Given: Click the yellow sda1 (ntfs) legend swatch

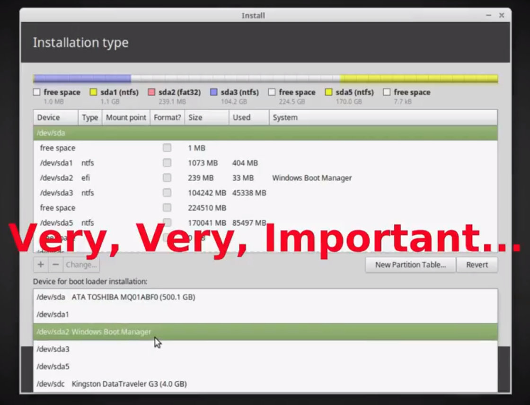Looking at the screenshot, I should point(94,92).
